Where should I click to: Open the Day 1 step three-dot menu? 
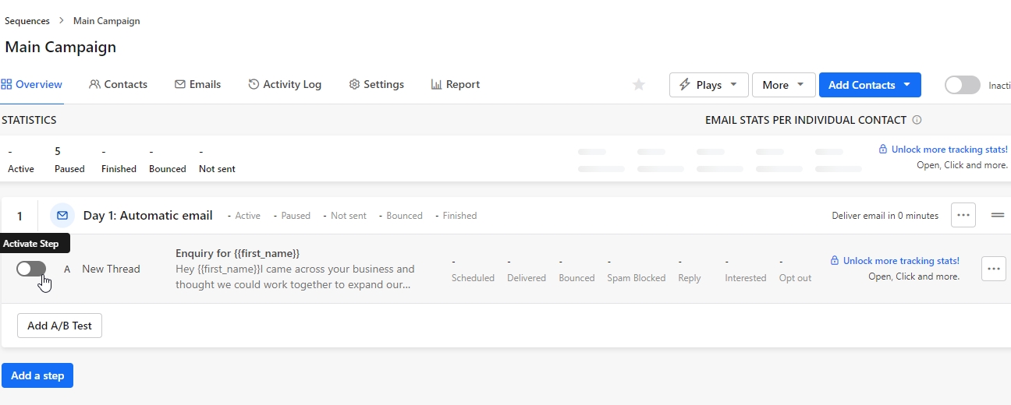coord(963,216)
